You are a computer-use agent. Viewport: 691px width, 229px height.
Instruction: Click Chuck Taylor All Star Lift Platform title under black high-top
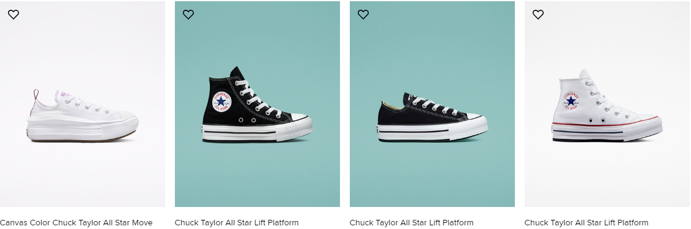click(x=237, y=222)
